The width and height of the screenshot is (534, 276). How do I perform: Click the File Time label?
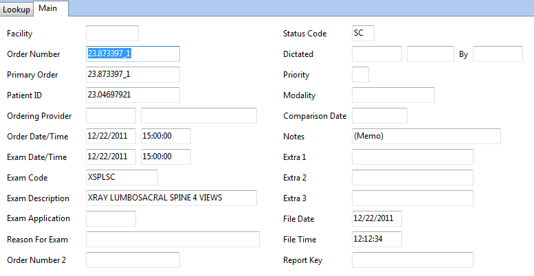tap(300, 240)
